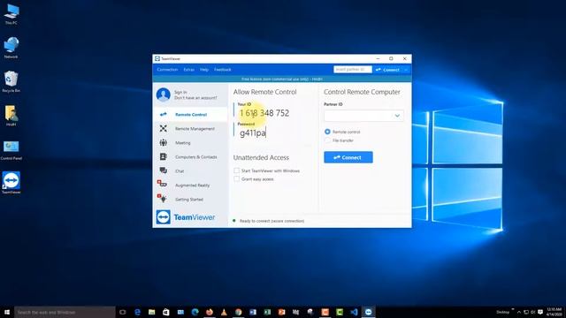The width and height of the screenshot is (566, 318).
Task: Select Network desktop icon
Action: pos(11,48)
